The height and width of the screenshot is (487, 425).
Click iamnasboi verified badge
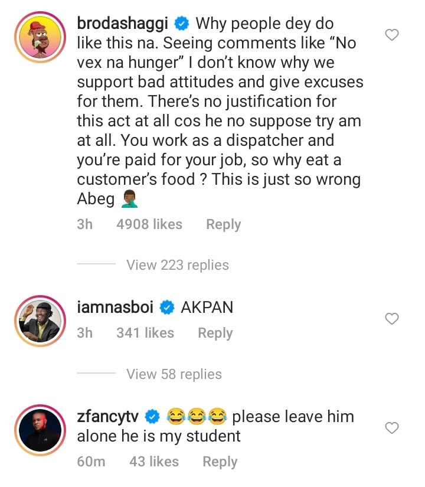pos(167,308)
